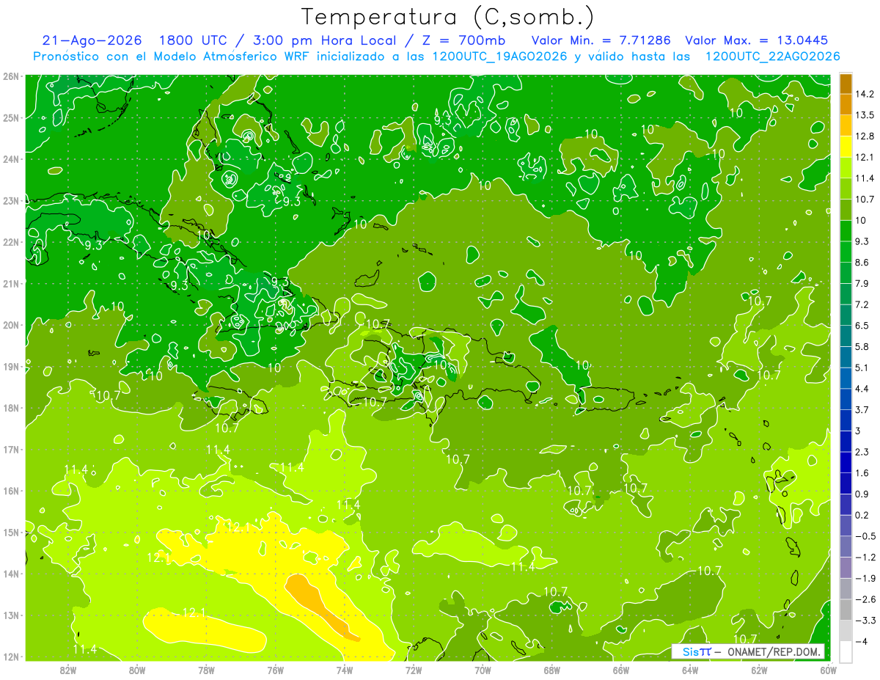Click the longitude label "78W"
Viewport: 880px width, 680px height.
tap(206, 670)
